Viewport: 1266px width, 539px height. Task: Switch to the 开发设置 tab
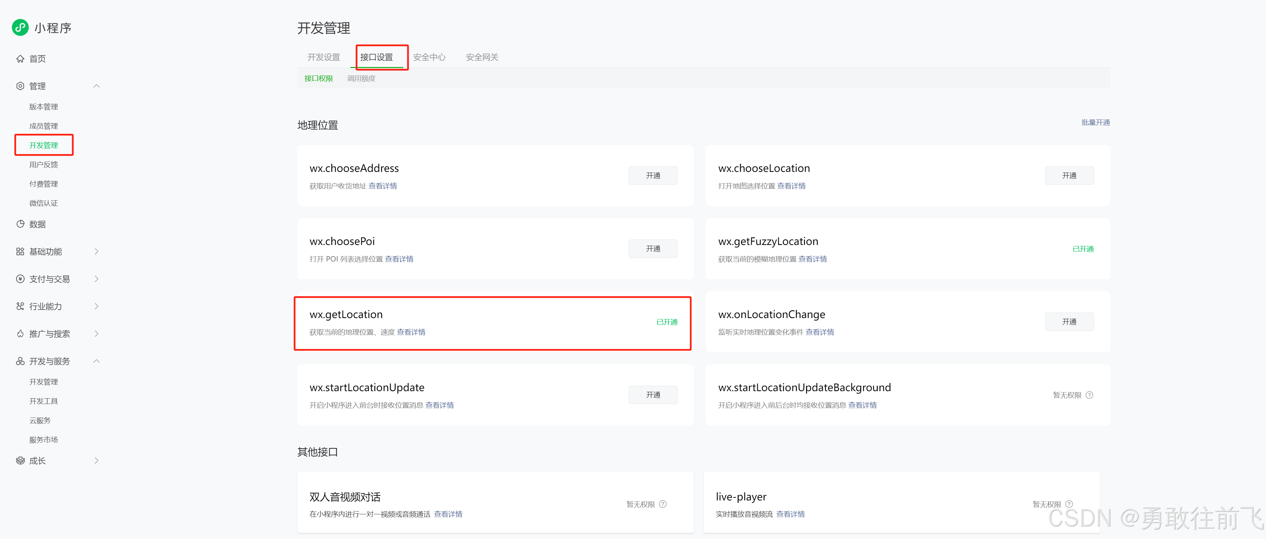(x=323, y=58)
